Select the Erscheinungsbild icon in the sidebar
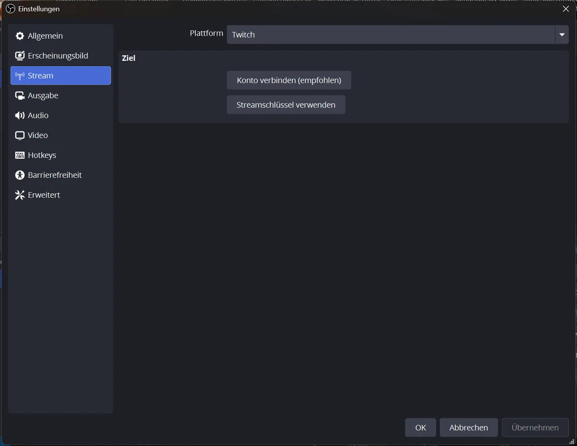Image resolution: width=577 pixels, height=446 pixels. pyautogui.click(x=20, y=56)
